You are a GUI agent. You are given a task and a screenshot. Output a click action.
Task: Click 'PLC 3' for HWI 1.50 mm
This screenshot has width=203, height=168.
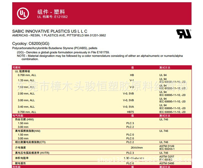pos(130,123)
